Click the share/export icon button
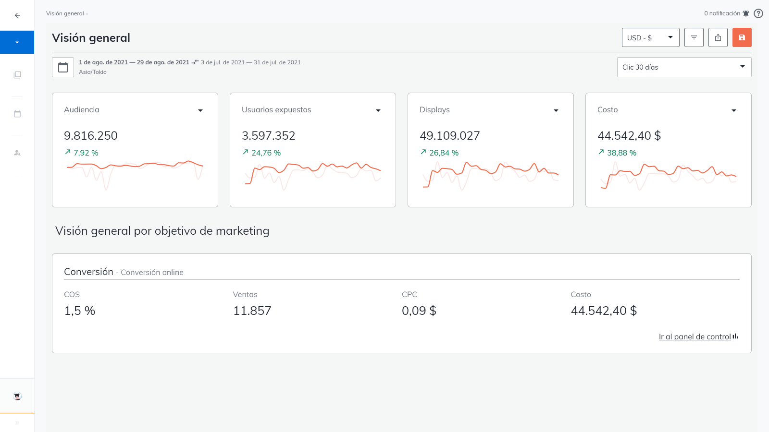This screenshot has height=432, width=769. (718, 37)
